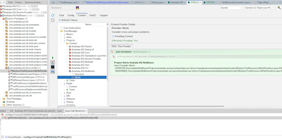This screenshot has width=282, height=140.
Task: Open the Files panel tab
Action: (11, 2)
